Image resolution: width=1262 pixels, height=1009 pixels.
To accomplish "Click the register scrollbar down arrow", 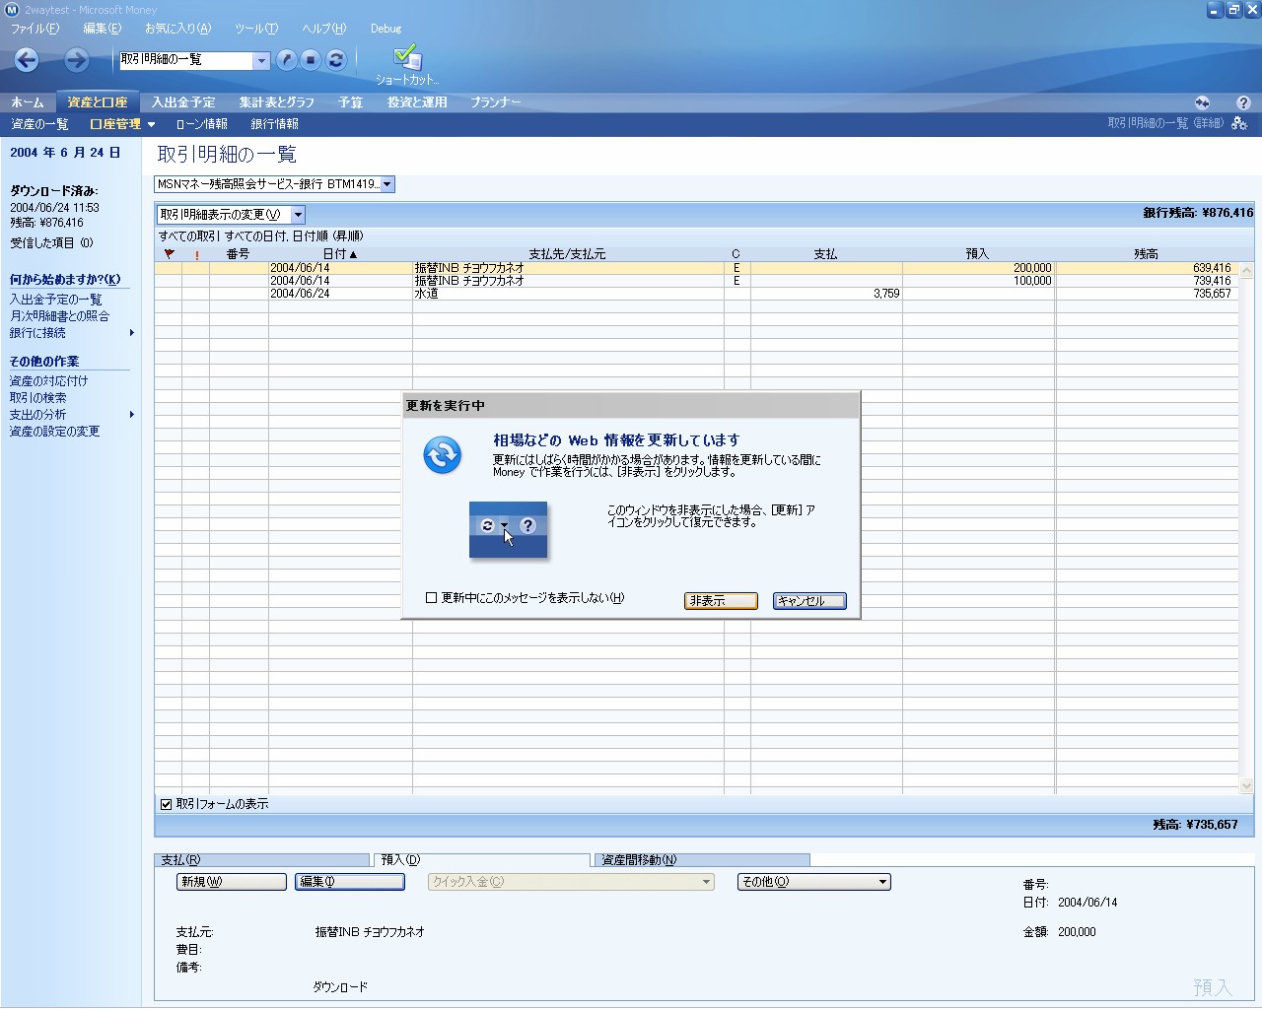I will click(x=1246, y=786).
